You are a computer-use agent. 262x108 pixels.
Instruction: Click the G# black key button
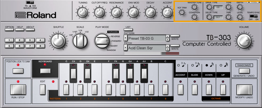[x=130, y=74]
